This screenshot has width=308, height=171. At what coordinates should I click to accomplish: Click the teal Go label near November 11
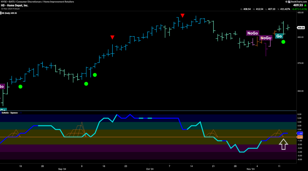click(279, 36)
